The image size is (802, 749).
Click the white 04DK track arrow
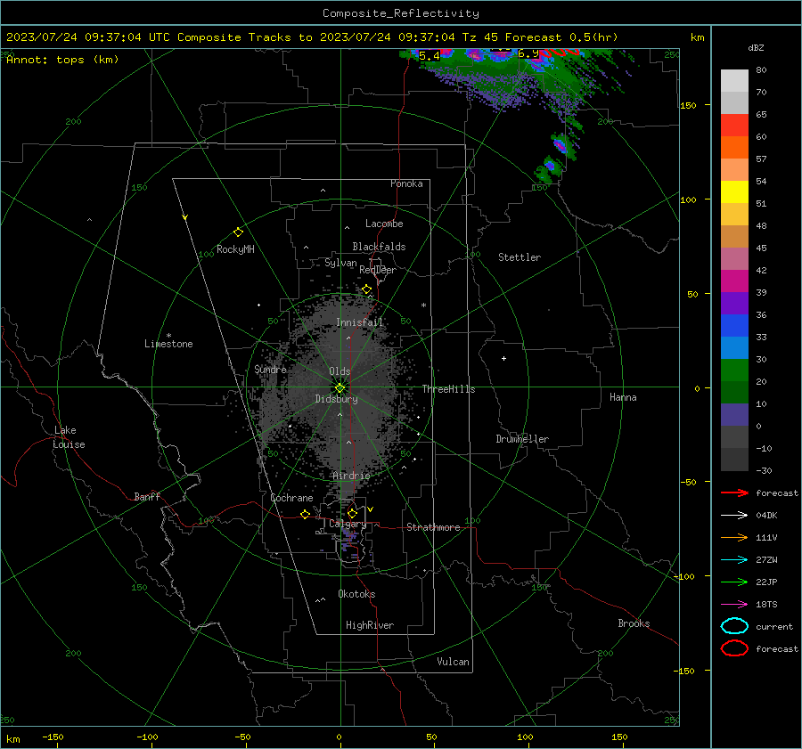734,515
